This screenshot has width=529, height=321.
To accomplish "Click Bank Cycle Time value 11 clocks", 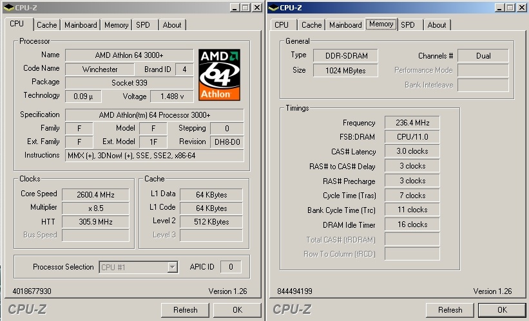I will pyautogui.click(x=412, y=210).
